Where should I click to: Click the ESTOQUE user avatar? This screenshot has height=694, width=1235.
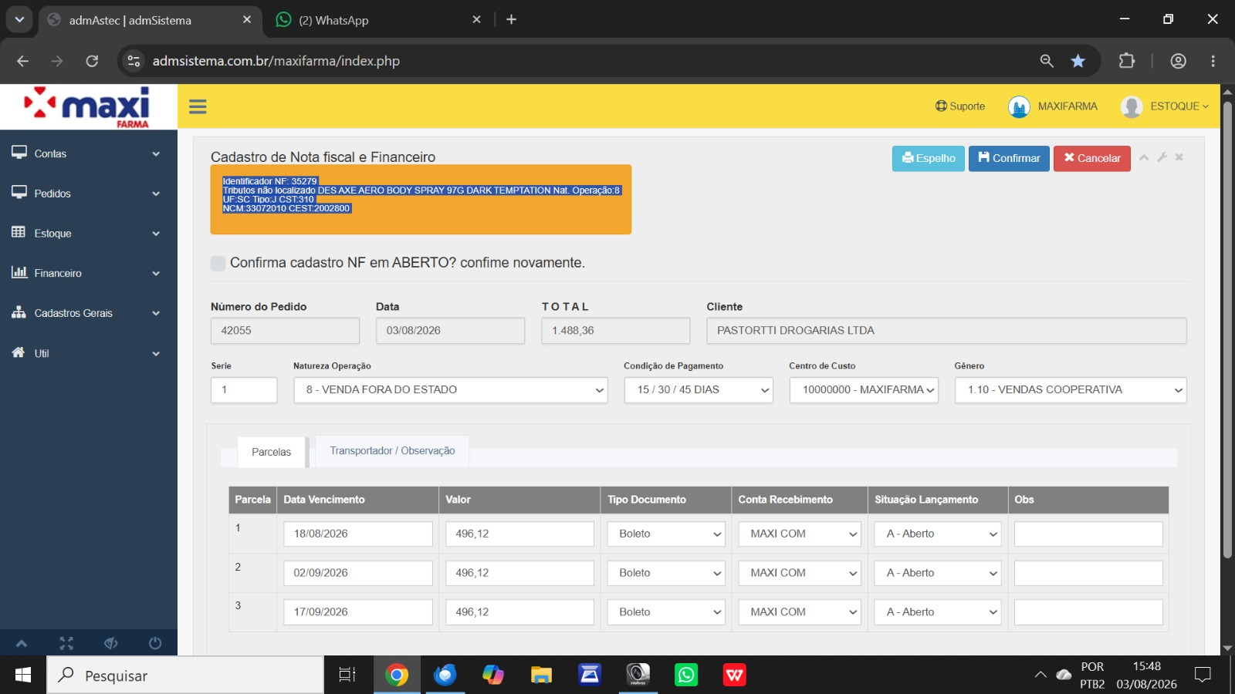1132,106
